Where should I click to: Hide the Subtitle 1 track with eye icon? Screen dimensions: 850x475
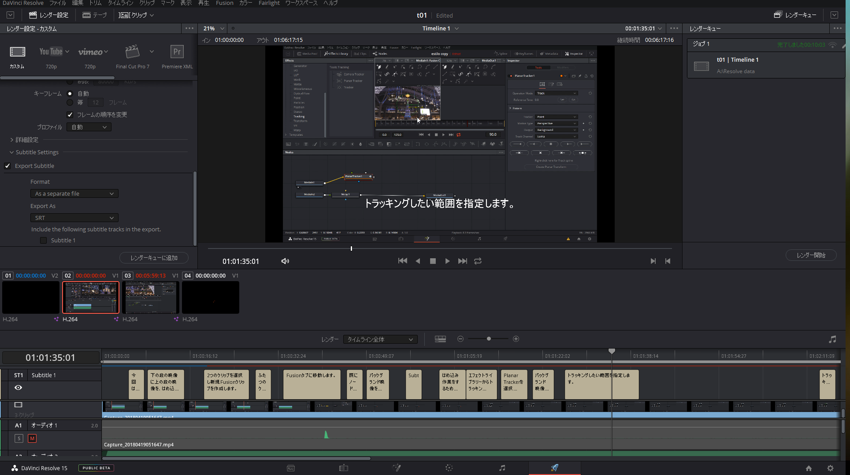click(x=18, y=388)
